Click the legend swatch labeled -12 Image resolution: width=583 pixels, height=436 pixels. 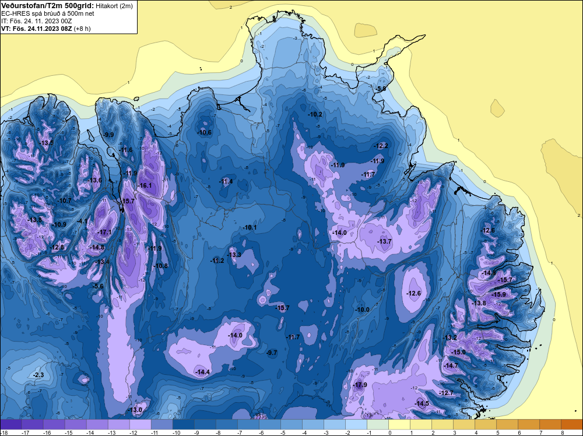coord(140,424)
